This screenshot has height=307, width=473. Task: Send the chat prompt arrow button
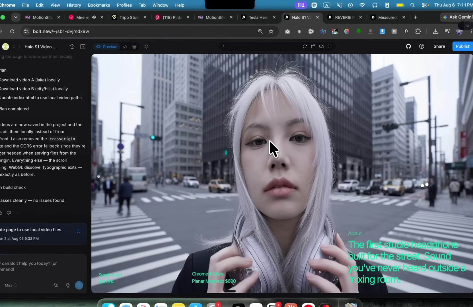79,285
